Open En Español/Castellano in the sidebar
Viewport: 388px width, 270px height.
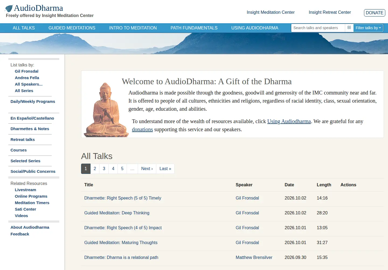click(x=32, y=118)
